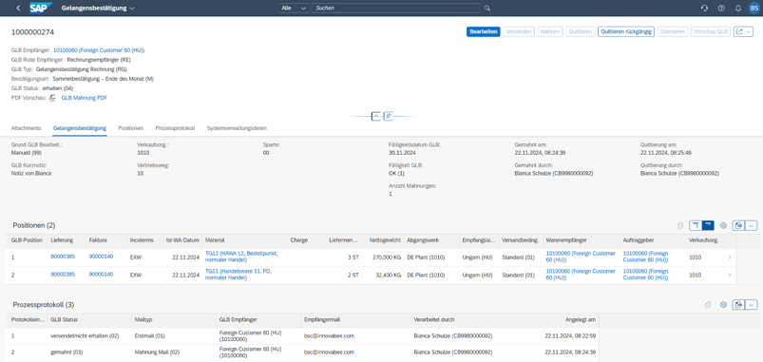
Task: Open Prozessprotokoll table settings gear
Action: (x=723, y=305)
